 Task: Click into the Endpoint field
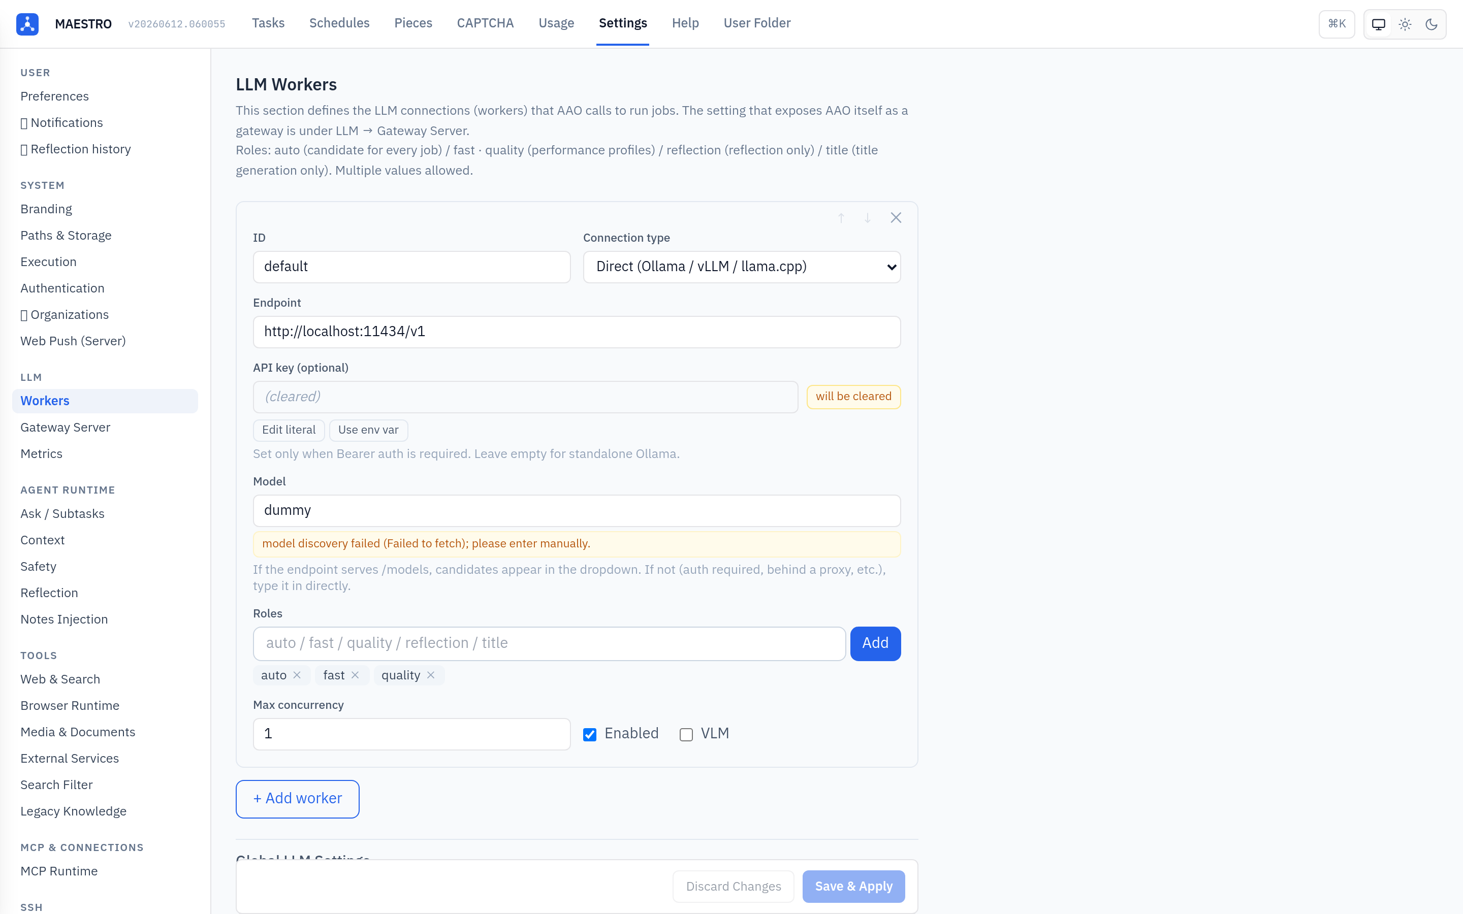tap(577, 332)
